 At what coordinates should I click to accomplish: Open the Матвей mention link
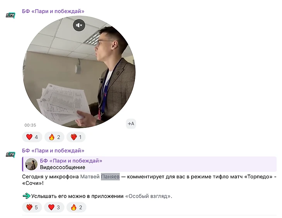coord(90,177)
